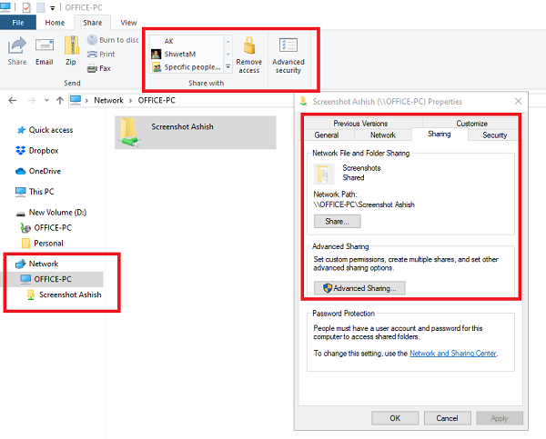546x439 pixels.
Task: Click the Forward navigation arrow
Action: click(31, 101)
